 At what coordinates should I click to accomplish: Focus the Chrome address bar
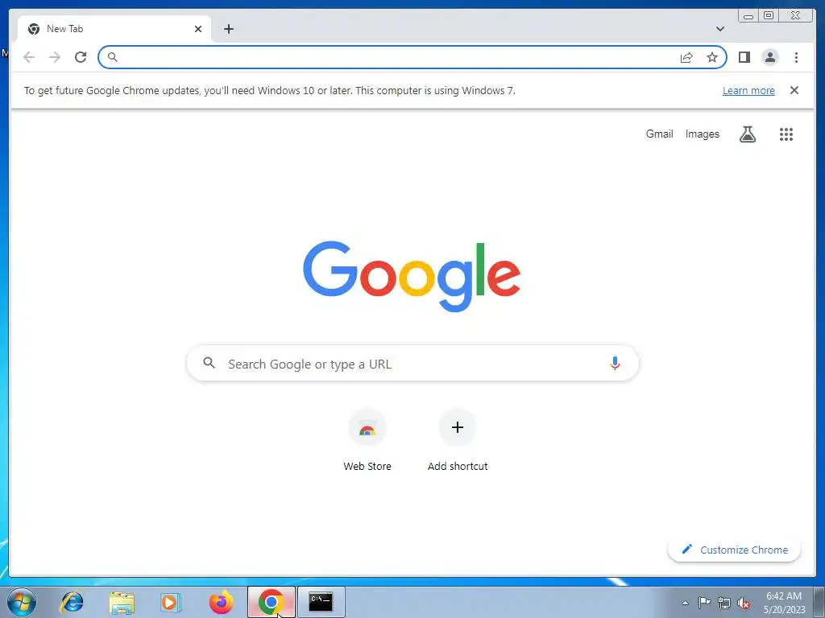coord(412,57)
